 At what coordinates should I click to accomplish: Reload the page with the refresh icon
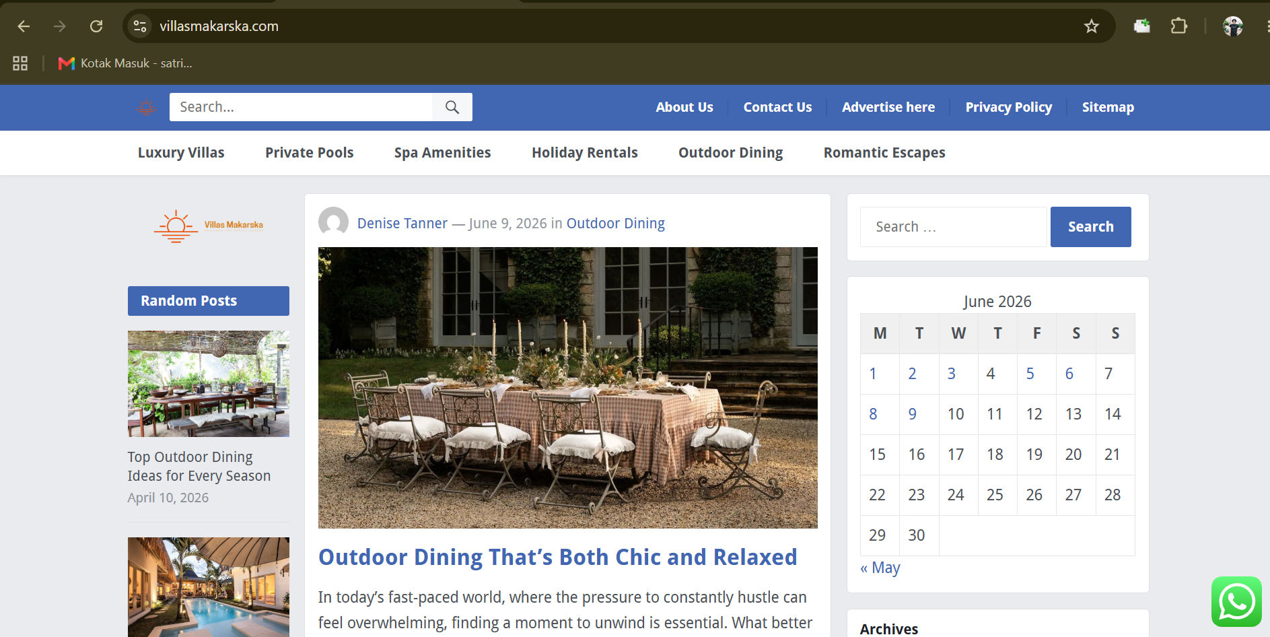pyautogui.click(x=96, y=26)
